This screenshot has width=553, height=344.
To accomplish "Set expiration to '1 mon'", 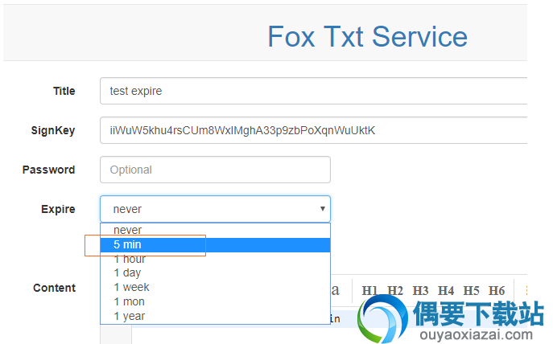I will (215, 301).
